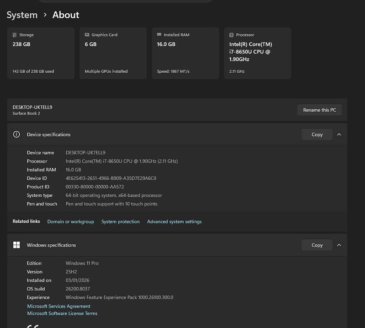Image resolution: width=365 pixels, height=328 pixels.
Task: Click the Graphics Card icon
Action: click(x=87, y=35)
